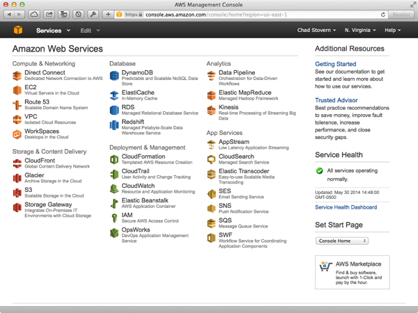Open the SWF workflow icon
Screen dimensions: 418x313
click(211, 238)
